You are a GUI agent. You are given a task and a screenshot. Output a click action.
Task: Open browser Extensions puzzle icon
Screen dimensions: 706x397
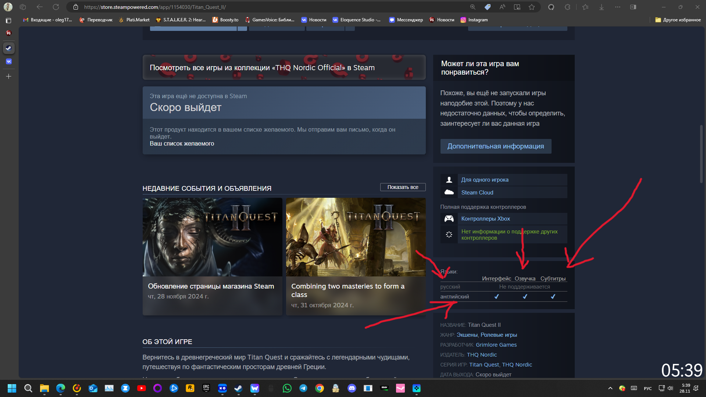[567, 7]
